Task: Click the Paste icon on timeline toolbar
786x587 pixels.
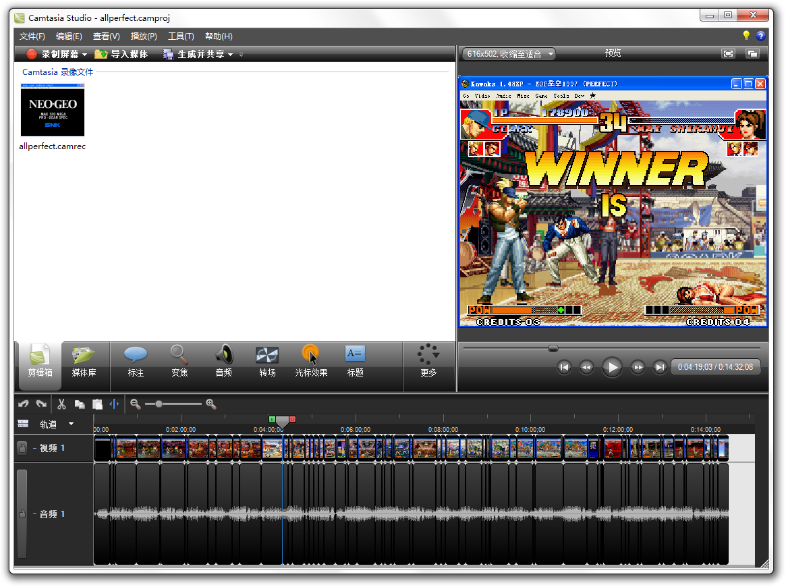Action: [x=97, y=404]
